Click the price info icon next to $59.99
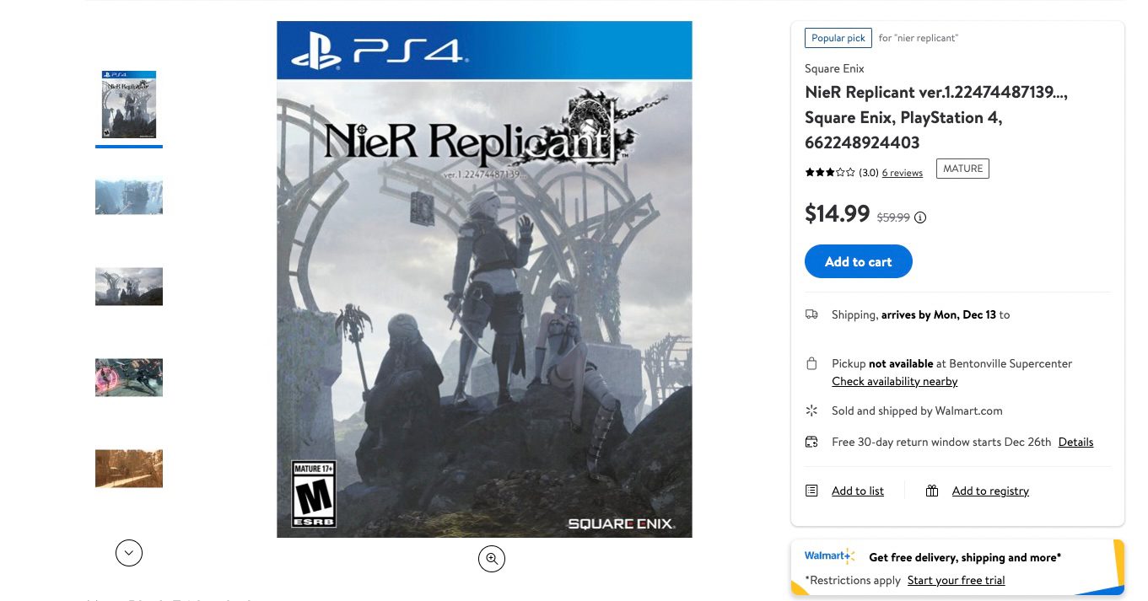Screen dimensions: 1148x601 click(x=920, y=217)
